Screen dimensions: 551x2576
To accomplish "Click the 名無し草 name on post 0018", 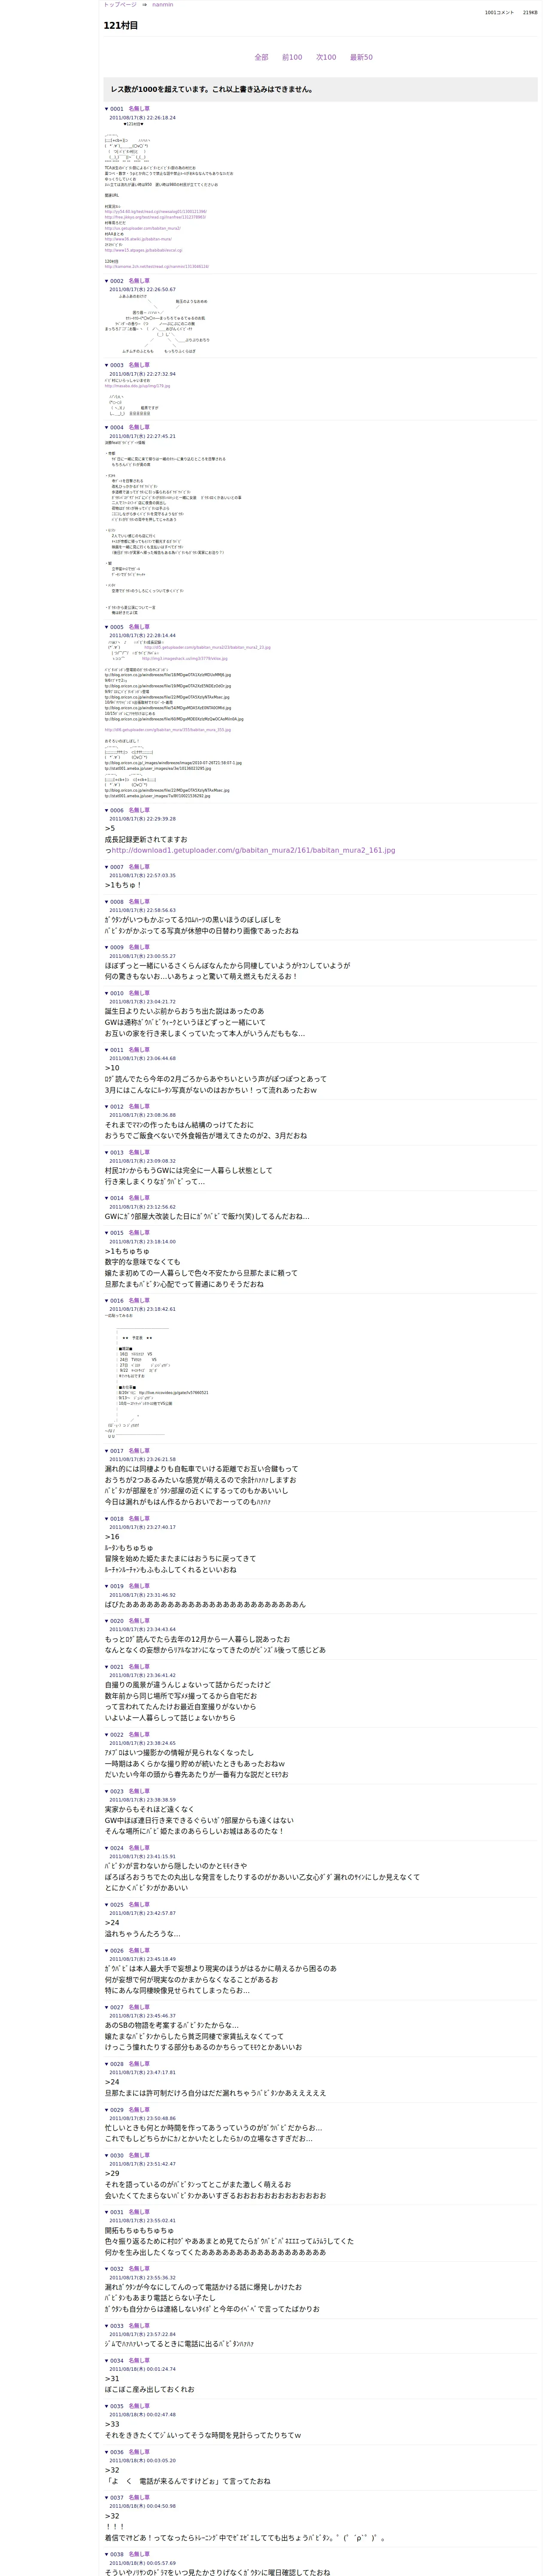I will pyautogui.click(x=139, y=1518).
